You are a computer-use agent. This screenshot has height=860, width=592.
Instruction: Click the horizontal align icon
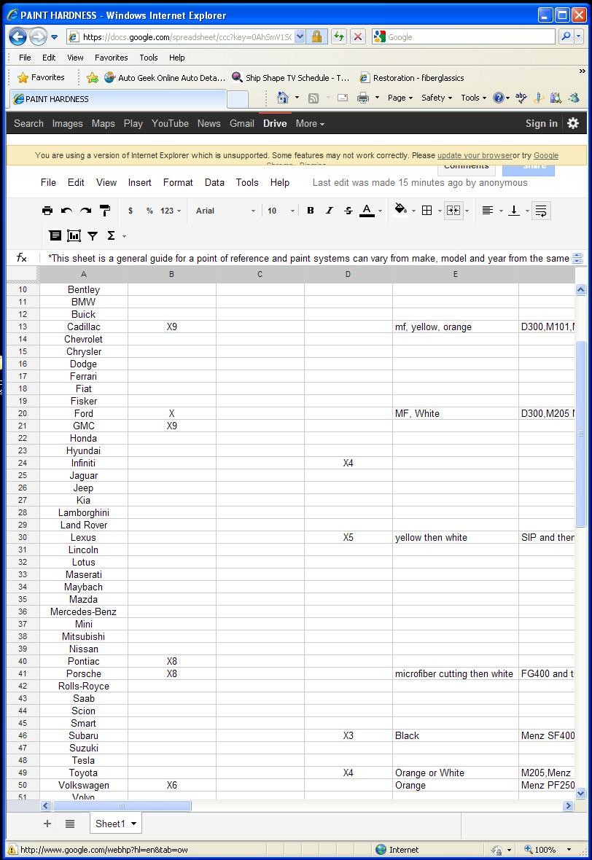tap(487, 211)
